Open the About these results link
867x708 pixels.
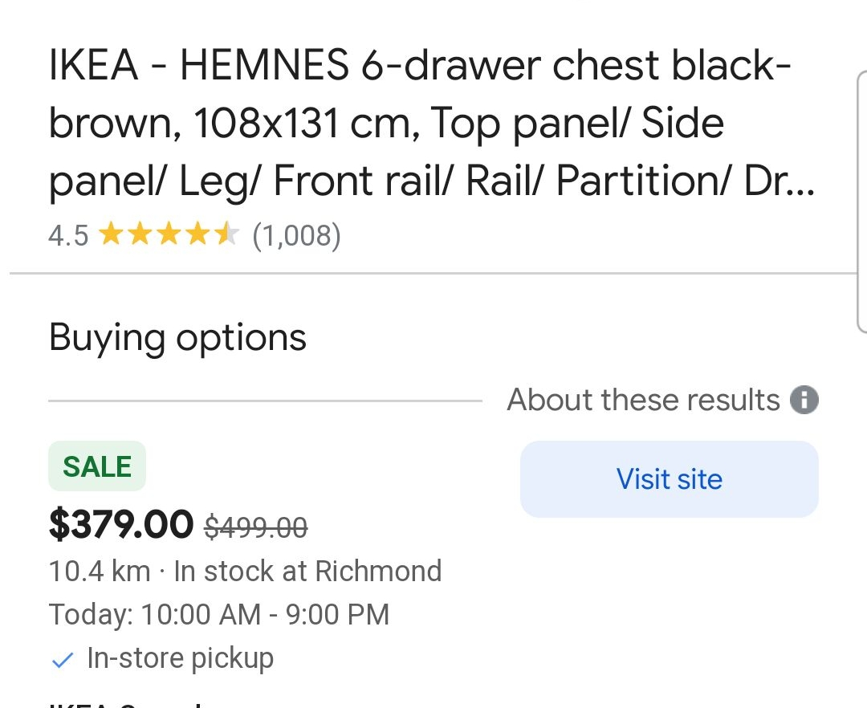(x=644, y=400)
